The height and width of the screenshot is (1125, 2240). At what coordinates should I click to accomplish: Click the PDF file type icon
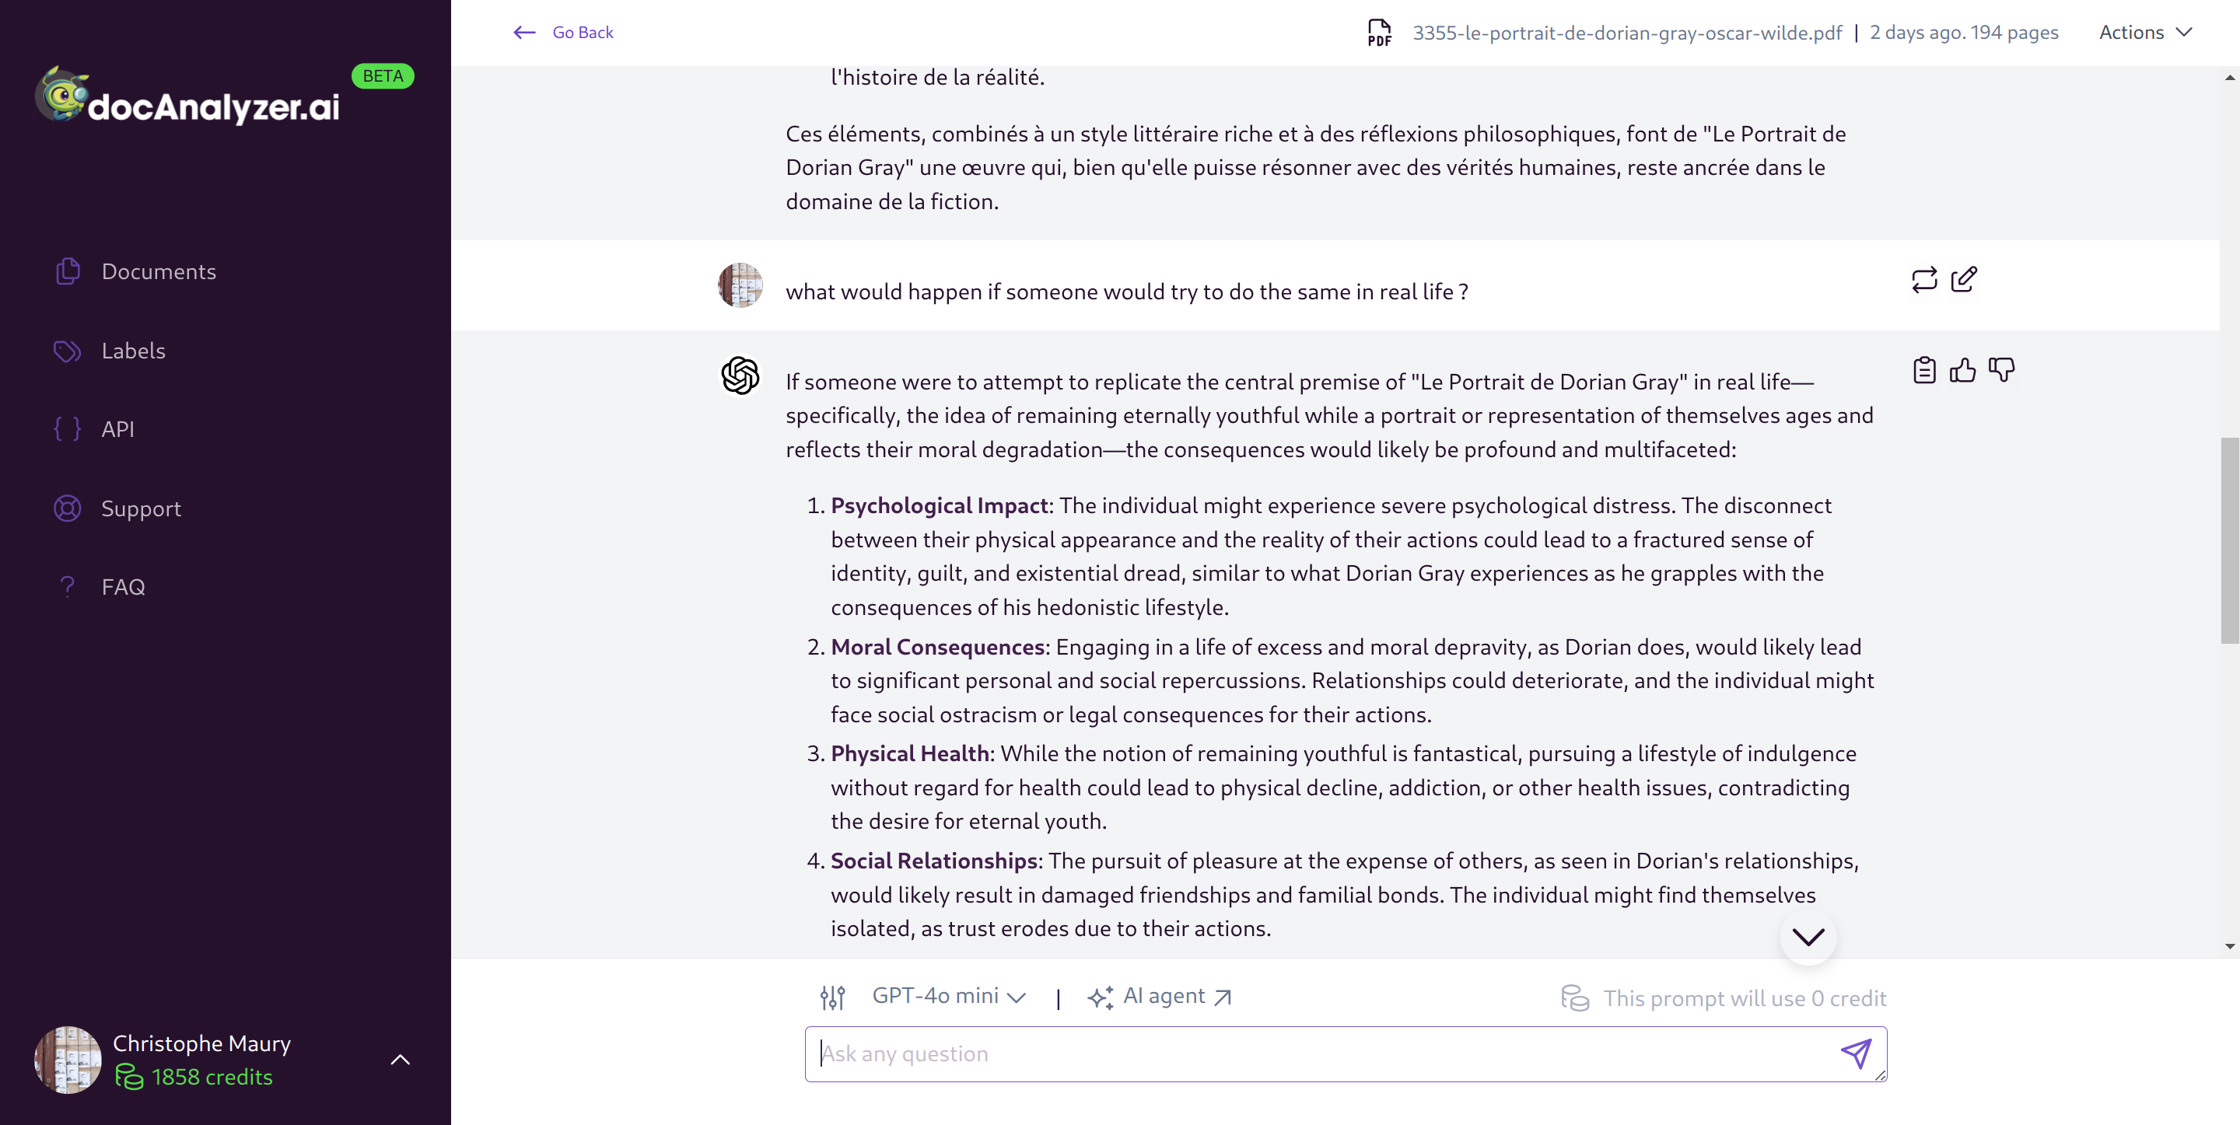[x=1378, y=32]
